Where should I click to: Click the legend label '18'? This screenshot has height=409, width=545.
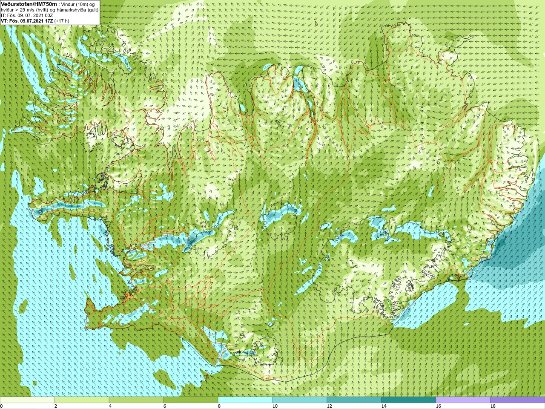pos(493,406)
